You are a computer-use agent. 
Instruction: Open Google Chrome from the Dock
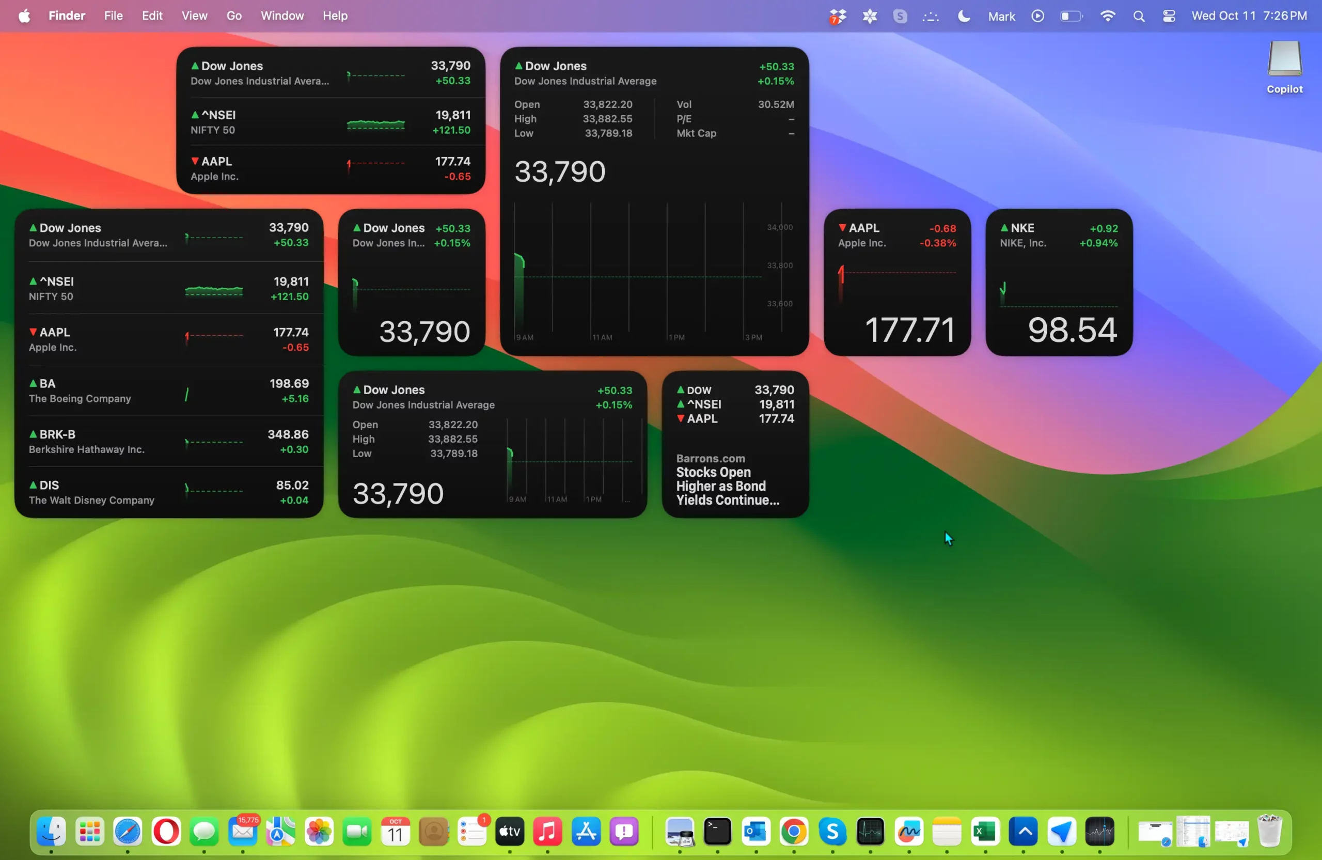pyautogui.click(x=794, y=831)
